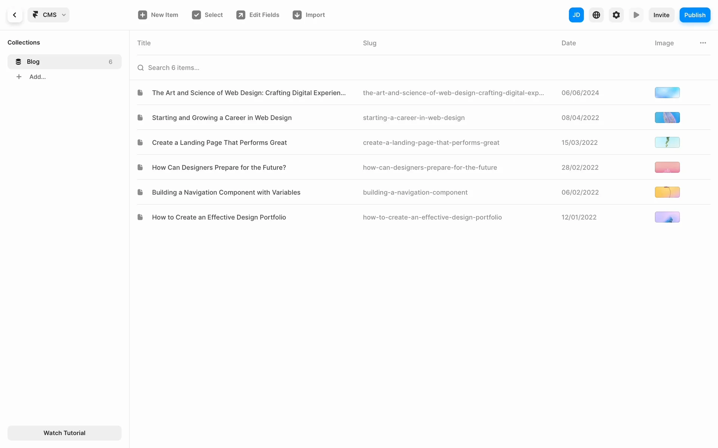
Task: Open the globe localization icon
Action: [x=596, y=15]
